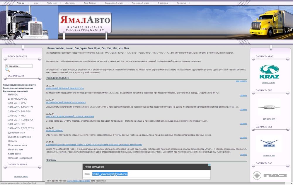Click the magnifier search icon
The height and width of the screenshot is (185, 293).
[x=8, y=70]
